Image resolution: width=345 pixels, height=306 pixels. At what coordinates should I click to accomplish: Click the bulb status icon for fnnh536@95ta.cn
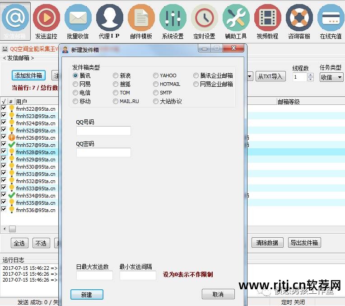12,210
